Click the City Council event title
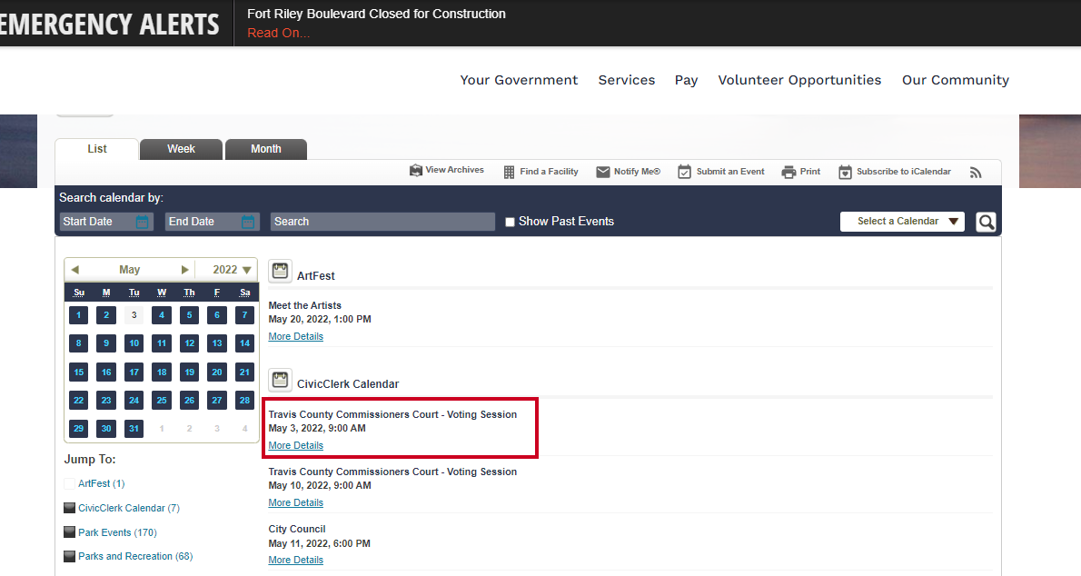 (297, 529)
